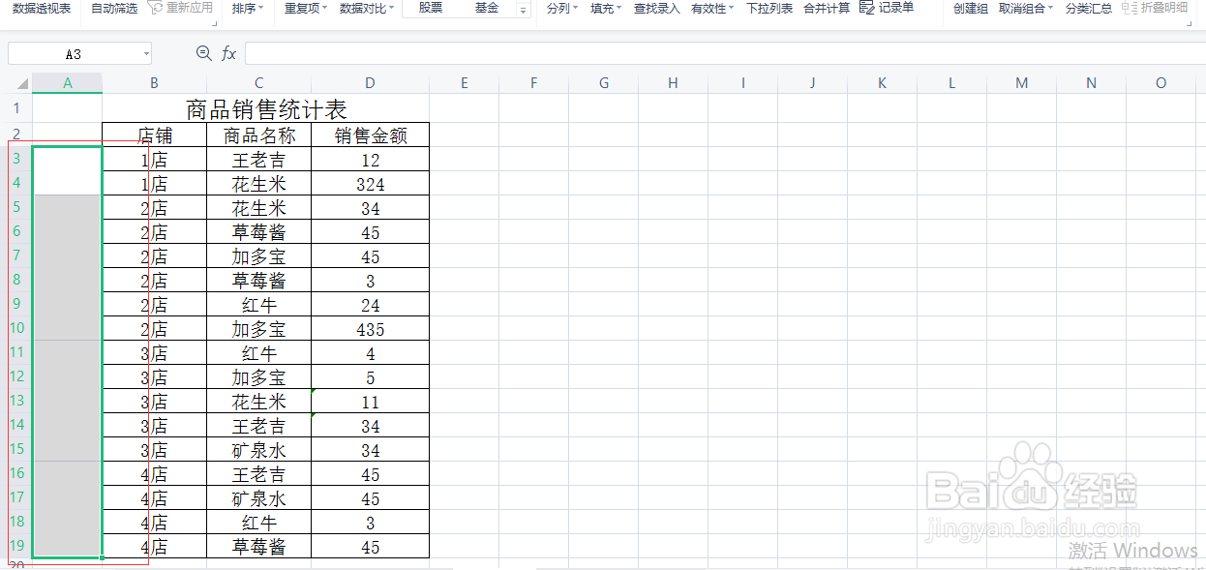Select row 10 header

coord(15,328)
